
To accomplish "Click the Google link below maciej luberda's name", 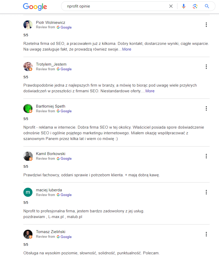I will (66, 195).
